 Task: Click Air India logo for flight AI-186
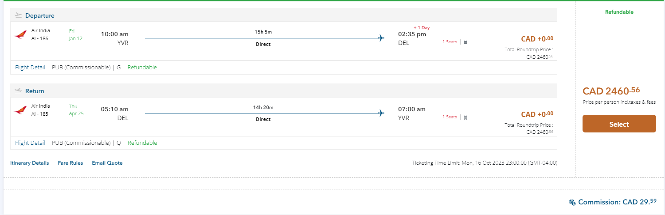pyautogui.click(x=20, y=35)
